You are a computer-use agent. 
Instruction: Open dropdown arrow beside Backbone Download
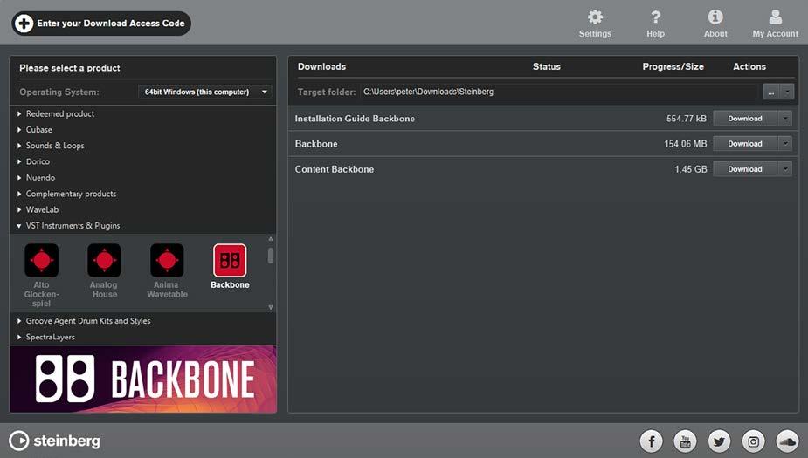coord(784,144)
